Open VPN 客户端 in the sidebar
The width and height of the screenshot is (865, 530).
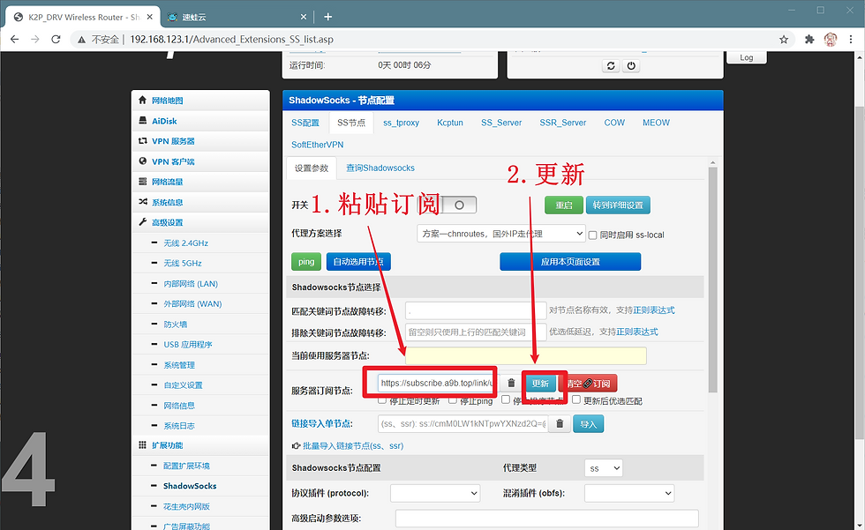pyautogui.click(x=173, y=161)
